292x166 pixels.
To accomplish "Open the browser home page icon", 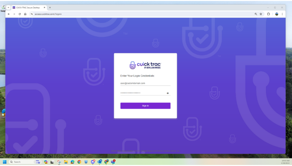I will (25, 14).
